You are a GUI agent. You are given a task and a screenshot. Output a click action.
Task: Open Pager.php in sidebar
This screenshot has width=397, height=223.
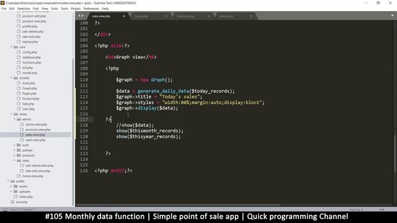[x=29, y=94]
